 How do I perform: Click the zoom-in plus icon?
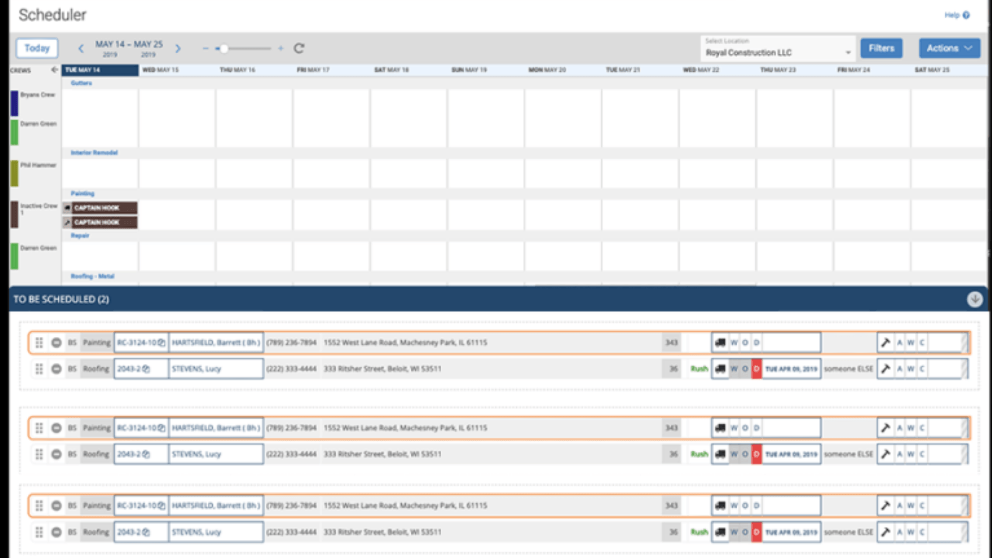click(x=281, y=49)
